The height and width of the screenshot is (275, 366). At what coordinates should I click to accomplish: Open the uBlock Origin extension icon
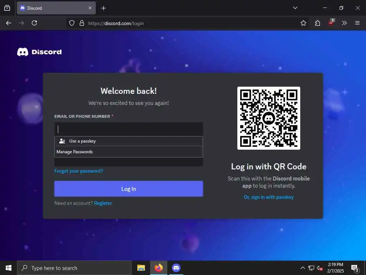(331, 23)
